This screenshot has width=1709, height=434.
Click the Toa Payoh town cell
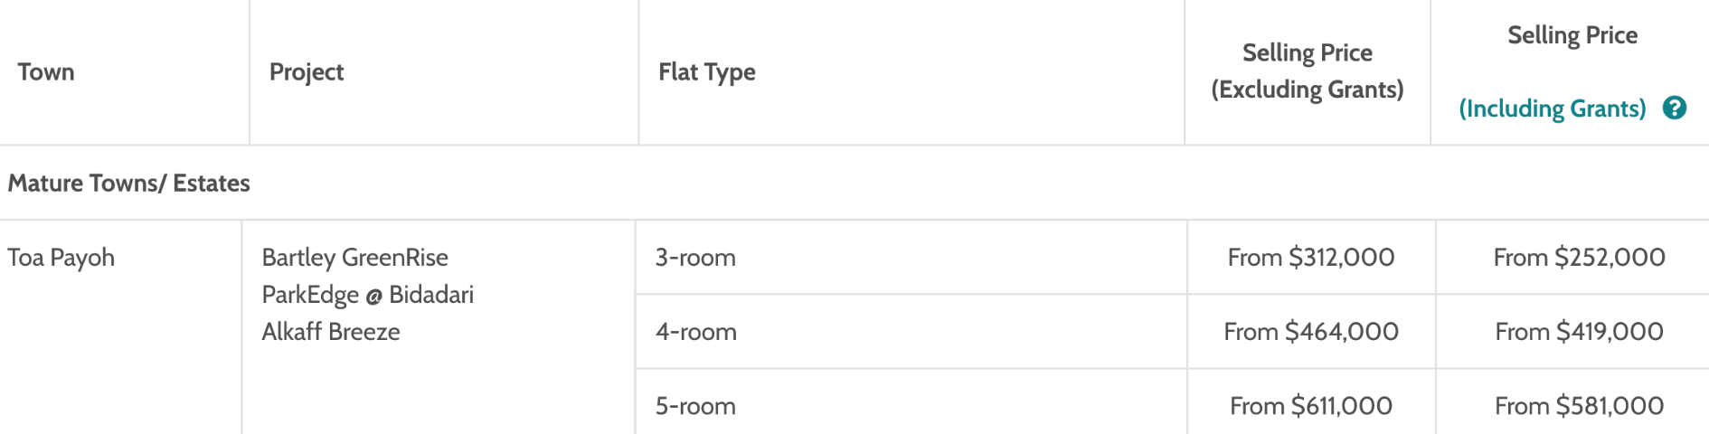pyautogui.click(x=61, y=258)
